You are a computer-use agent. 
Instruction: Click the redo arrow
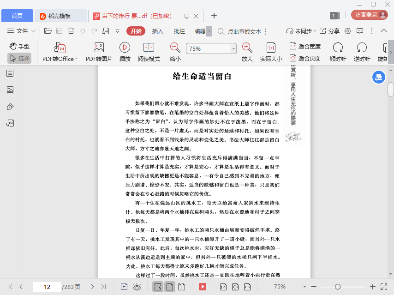coord(94,31)
